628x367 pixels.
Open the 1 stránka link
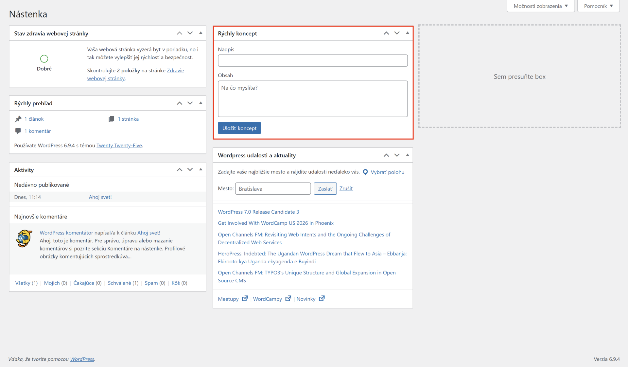click(x=128, y=119)
